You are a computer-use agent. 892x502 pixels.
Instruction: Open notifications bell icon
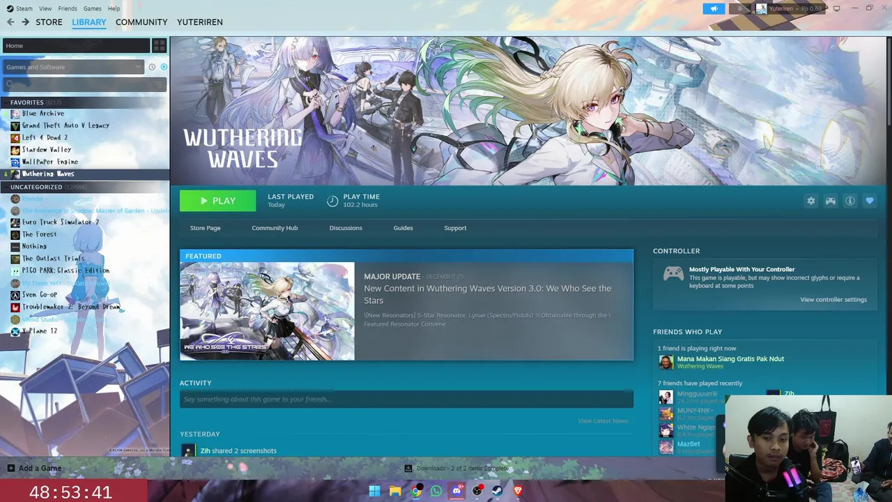(739, 8)
